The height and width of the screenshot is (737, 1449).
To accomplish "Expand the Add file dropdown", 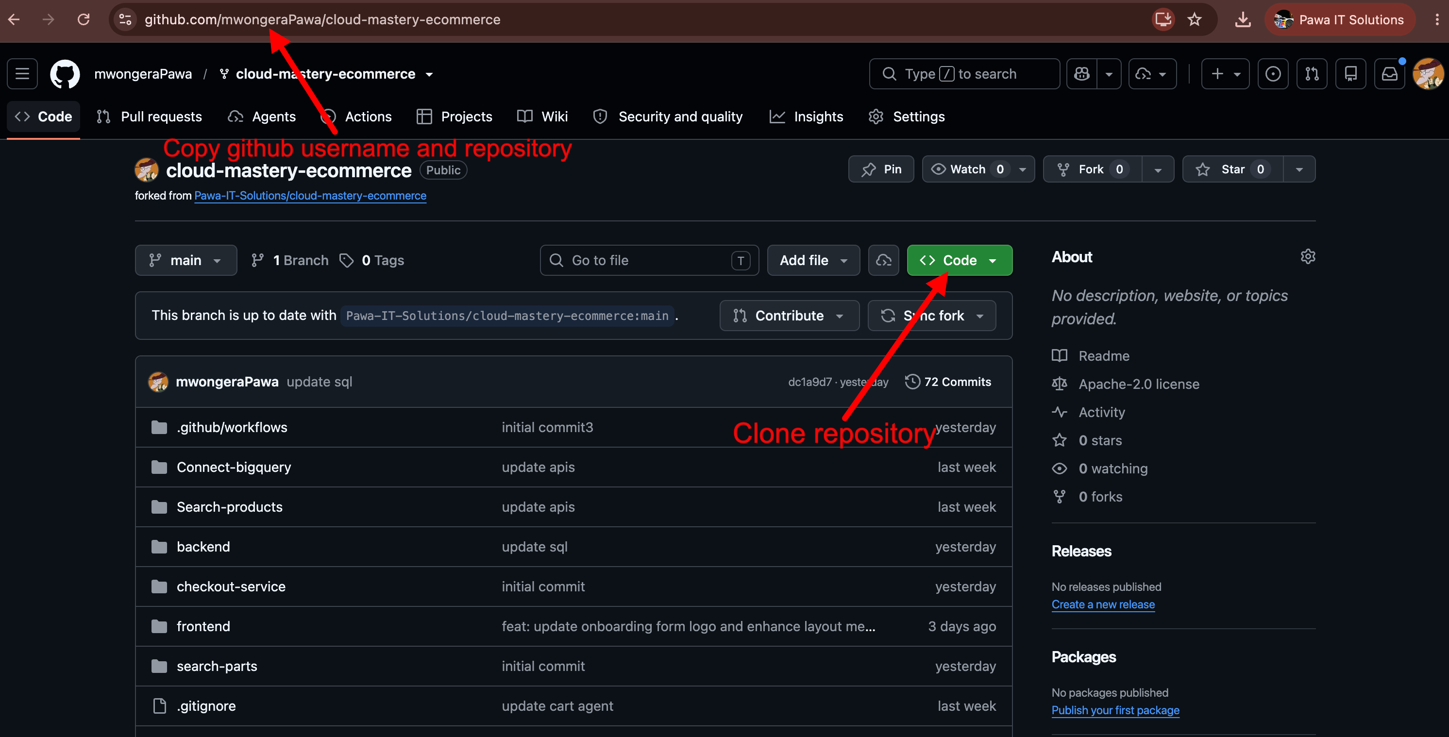I will 813,260.
